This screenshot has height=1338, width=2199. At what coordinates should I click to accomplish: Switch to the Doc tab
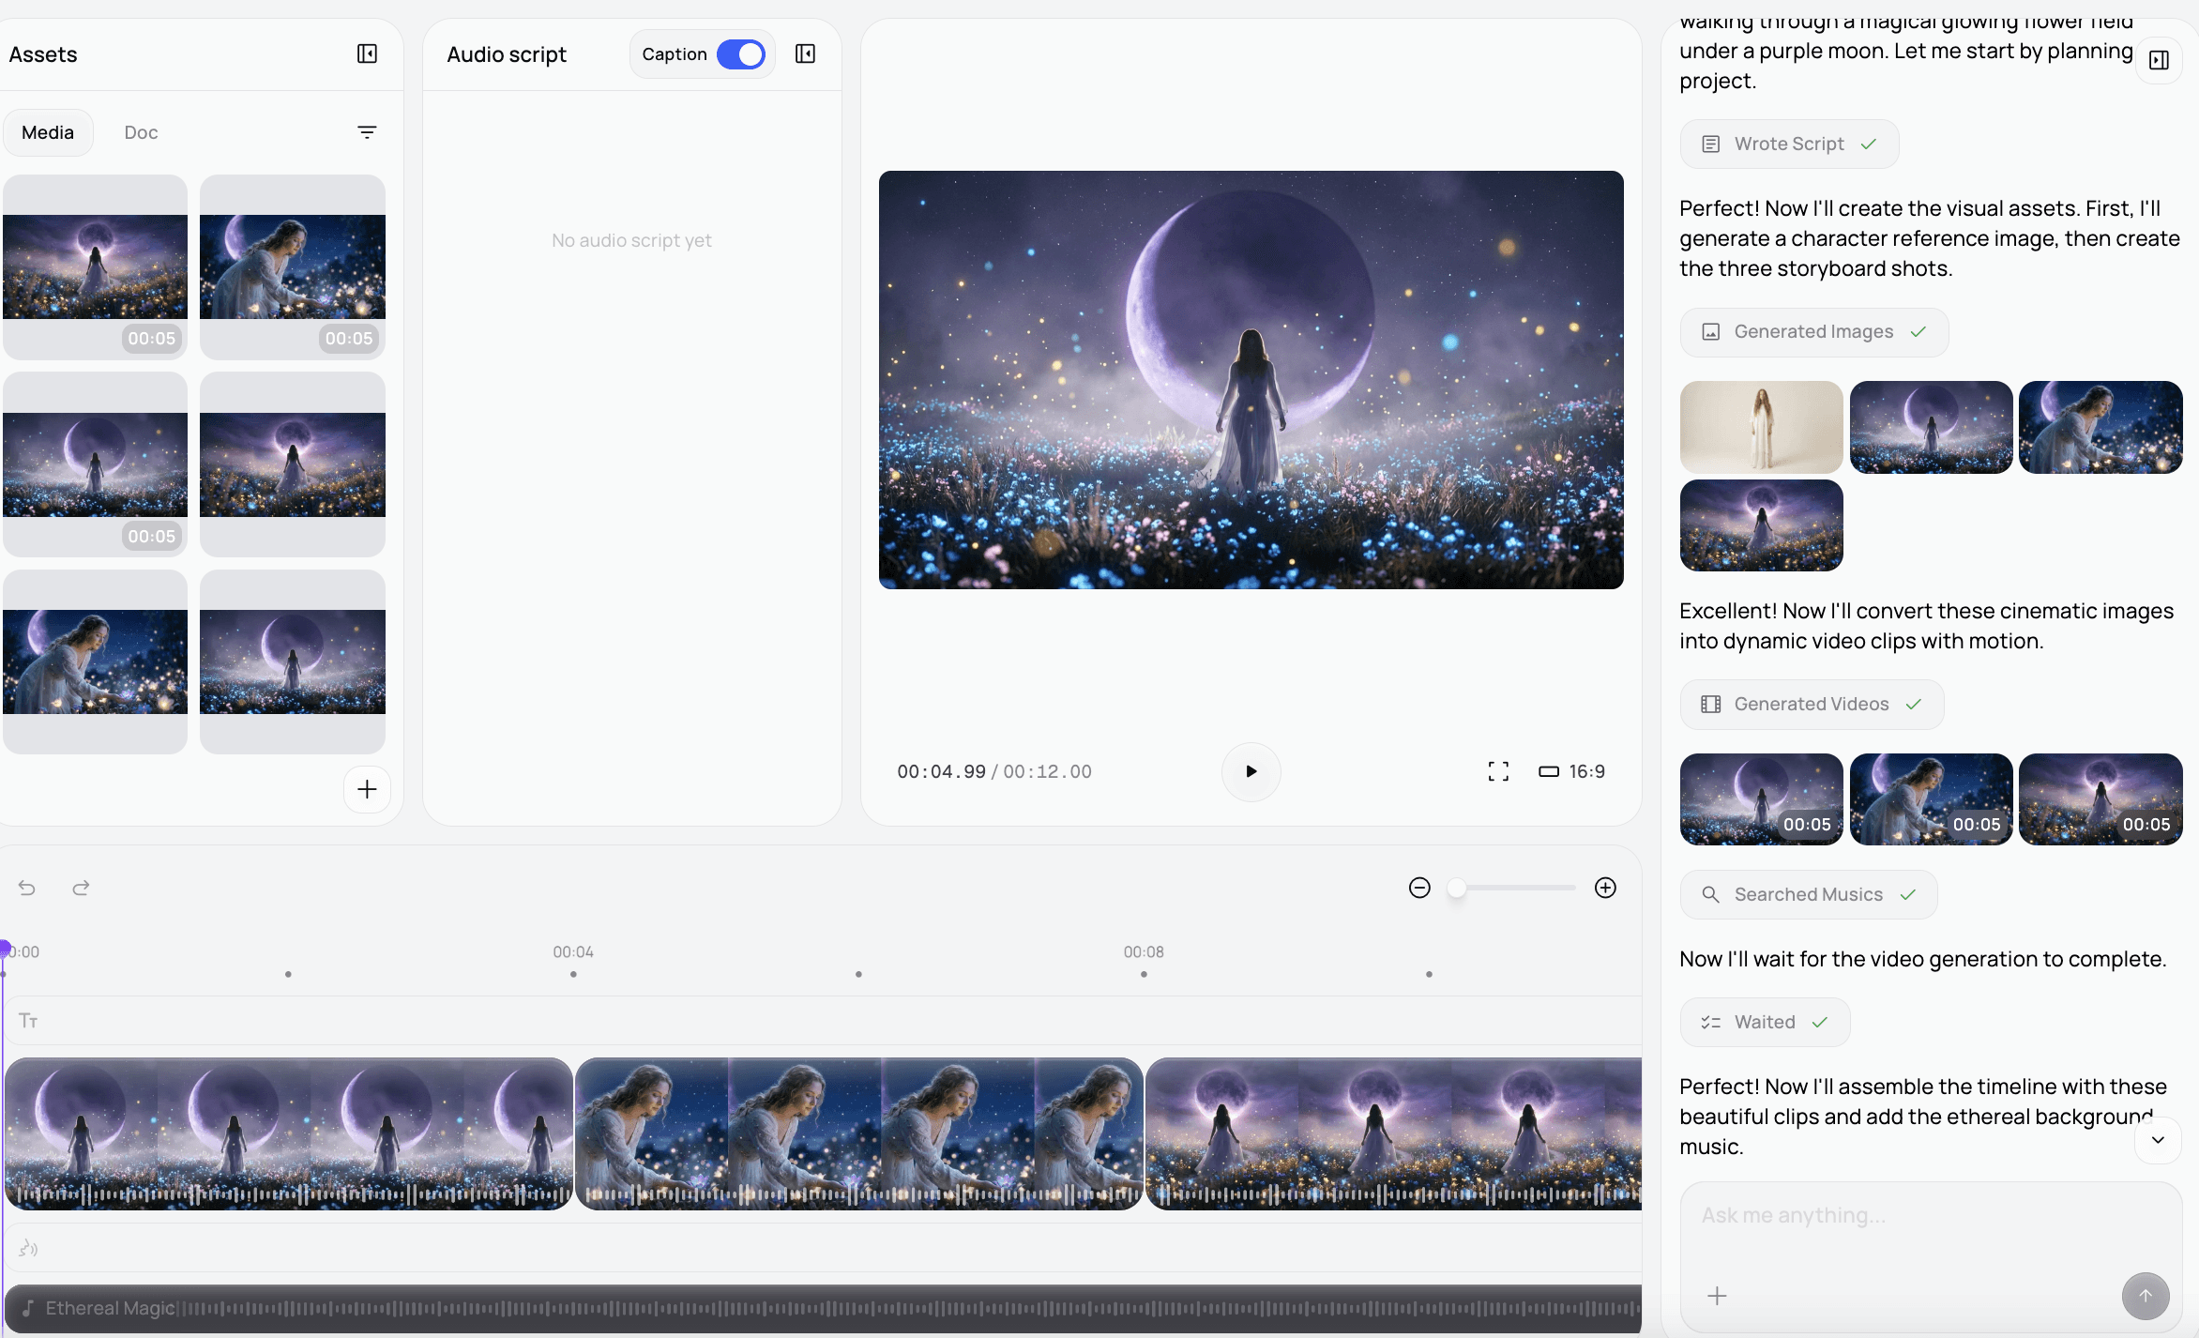141,132
